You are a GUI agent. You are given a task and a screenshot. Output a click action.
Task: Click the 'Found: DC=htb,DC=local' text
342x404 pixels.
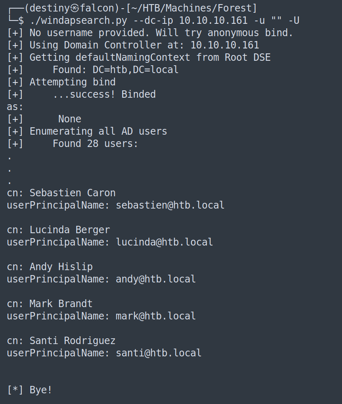[116, 70]
